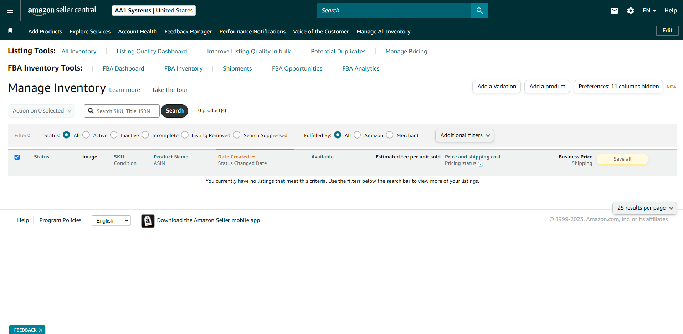Select the Status All radio button
Viewport: 683px width, 334px height.
click(x=66, y=135)
